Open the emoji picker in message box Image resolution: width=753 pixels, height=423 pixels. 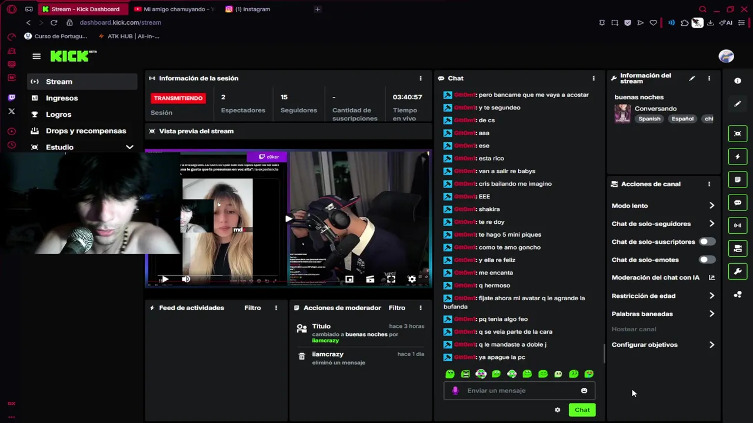584,391
